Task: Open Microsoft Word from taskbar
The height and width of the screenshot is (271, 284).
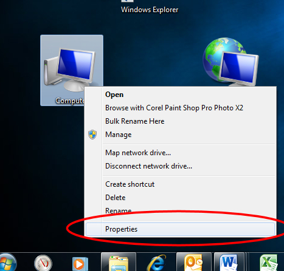Action: coord(229,263)
